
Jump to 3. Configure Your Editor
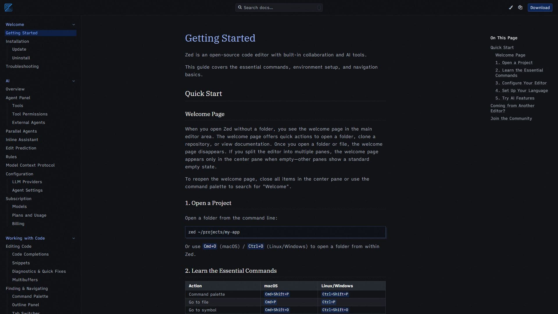tap(521, 83)
